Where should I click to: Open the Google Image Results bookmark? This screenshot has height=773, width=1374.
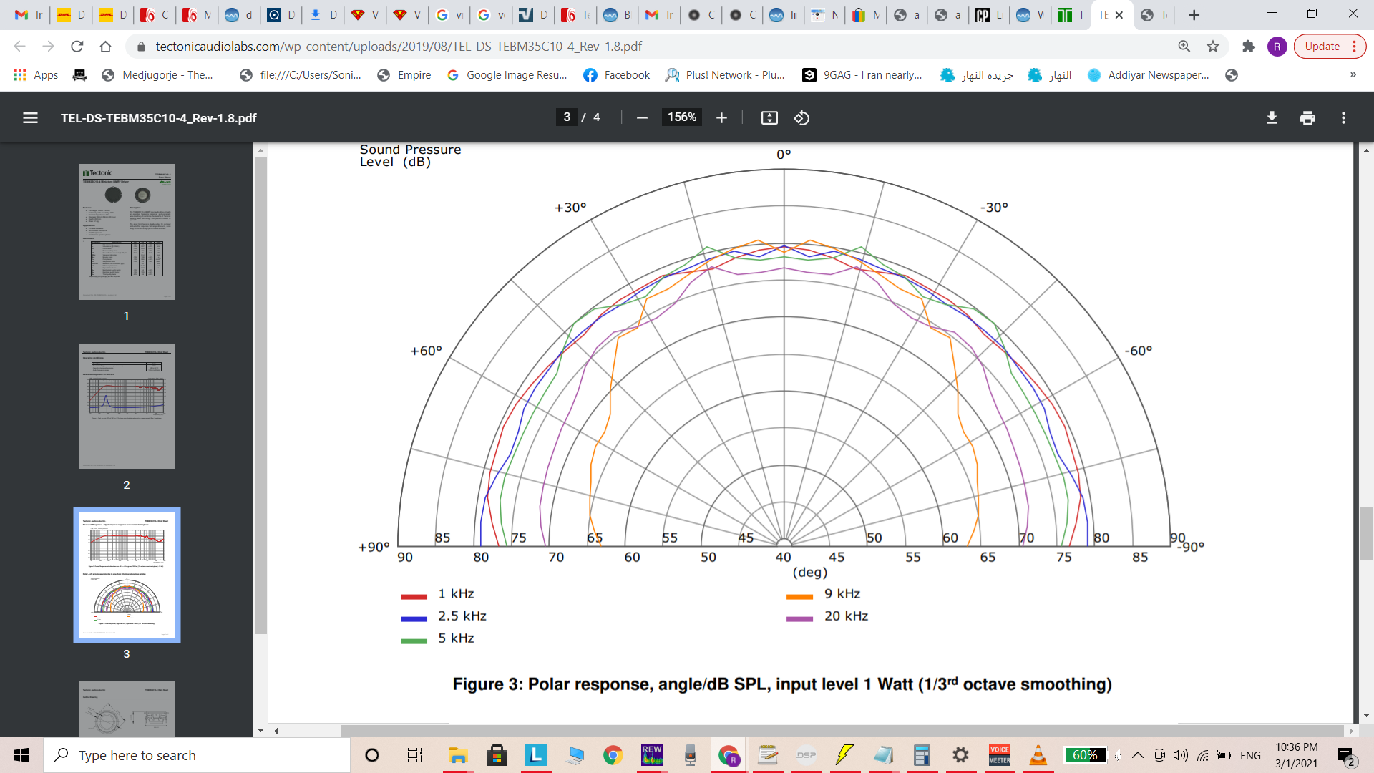[x=507, y=75]
